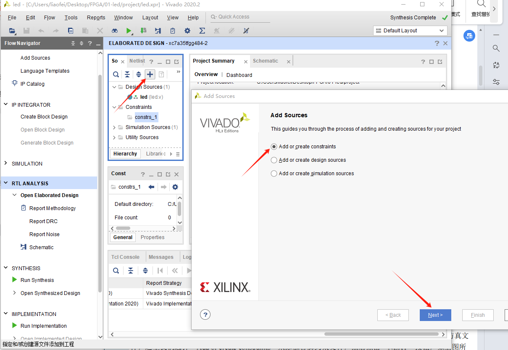Click help icon in Elaborated Design header
The image size is (508, 350).
click(x=437, y=43)
